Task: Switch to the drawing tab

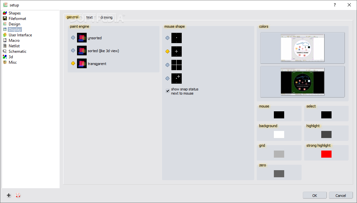Action: click(x=106, y=17)
